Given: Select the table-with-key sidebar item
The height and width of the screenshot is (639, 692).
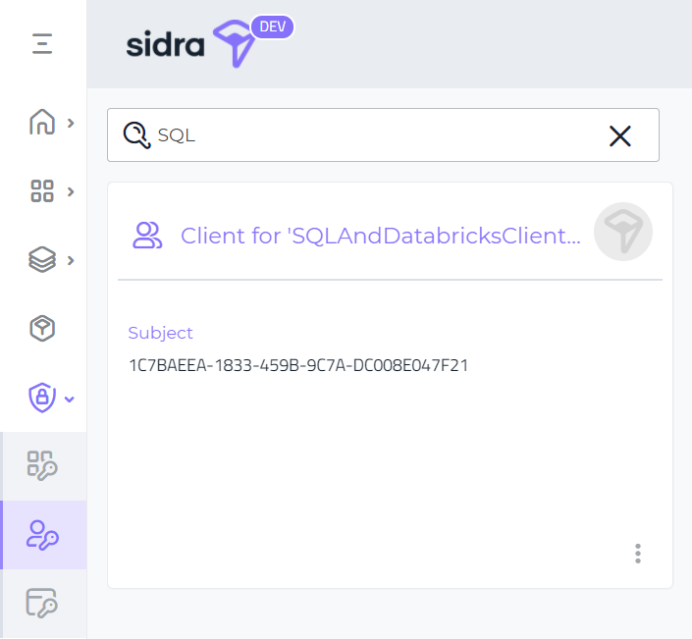Looking at the screenshot, I should [43, 602].
